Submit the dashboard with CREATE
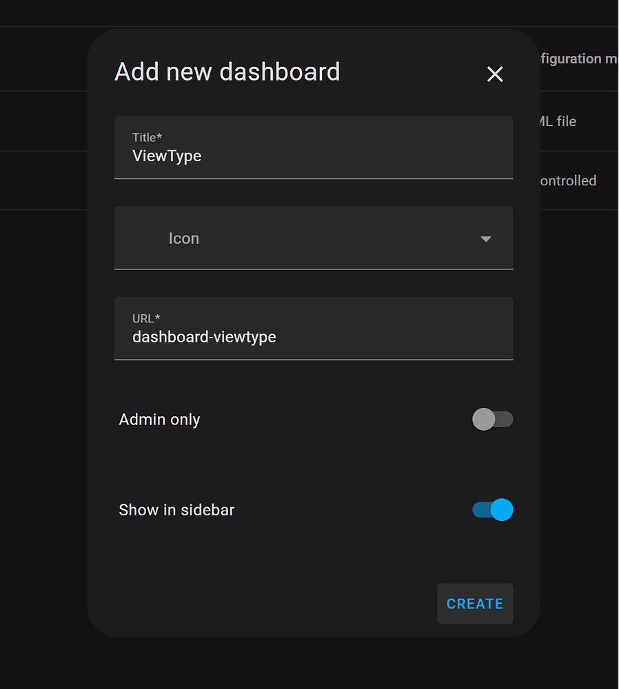The image size is (619, 689). (x=475, y=604)
